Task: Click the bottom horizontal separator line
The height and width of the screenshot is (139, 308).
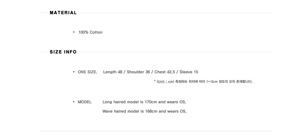Action: (x=156, y=131)
